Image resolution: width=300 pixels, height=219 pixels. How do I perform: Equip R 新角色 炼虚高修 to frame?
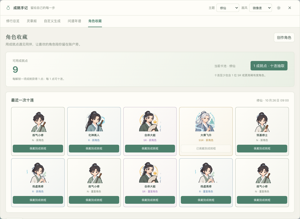point(38,200)
